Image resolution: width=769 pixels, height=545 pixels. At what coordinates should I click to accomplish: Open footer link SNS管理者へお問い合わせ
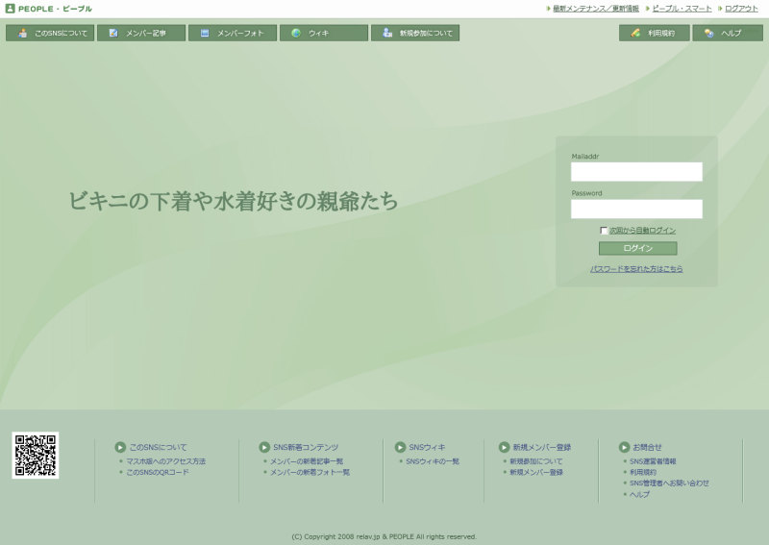pyautogui.click(x=669, y=483)
